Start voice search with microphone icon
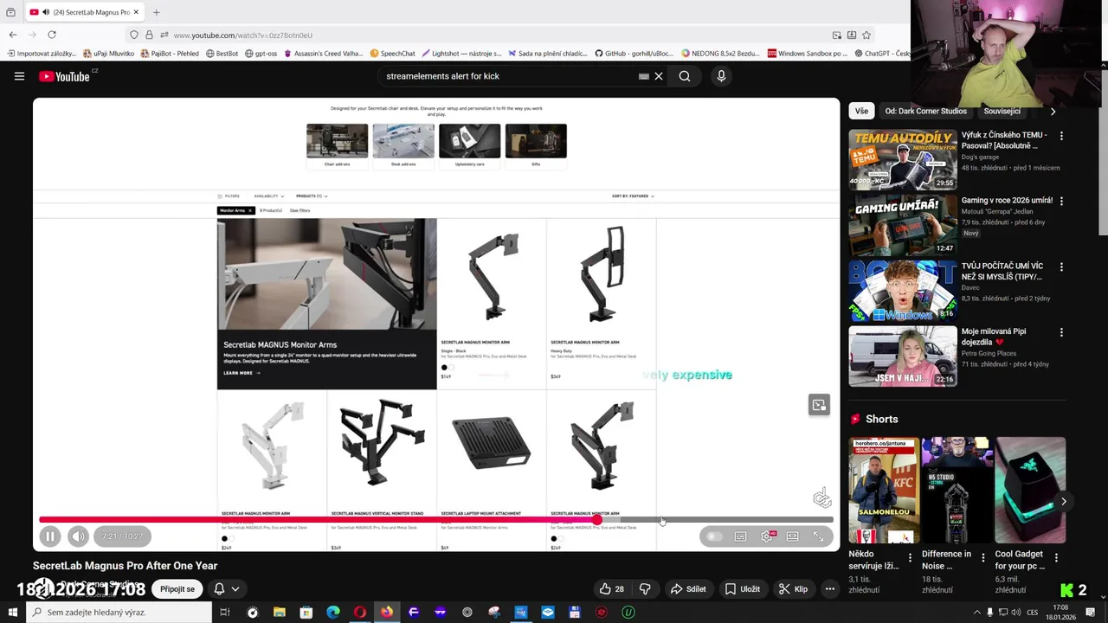Image resolution: width=1108 pixels, height=623 pixels. pyautogui.click(x=721, y=76)
